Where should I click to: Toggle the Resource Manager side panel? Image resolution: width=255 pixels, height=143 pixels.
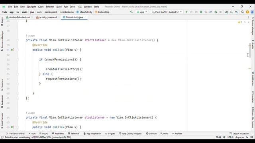pos(2,41)
